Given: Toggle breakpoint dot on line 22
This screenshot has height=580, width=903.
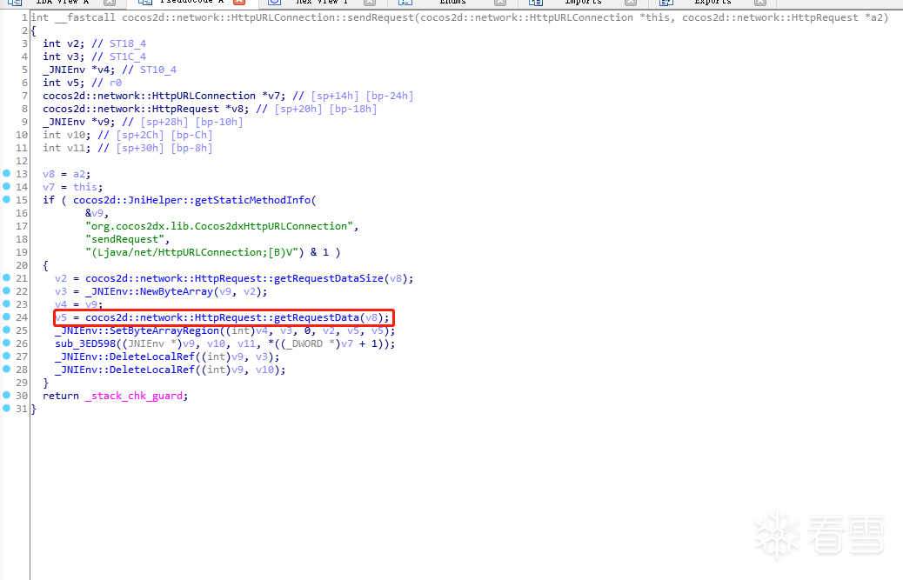Looking at the screenshot, I should point(6,291).
